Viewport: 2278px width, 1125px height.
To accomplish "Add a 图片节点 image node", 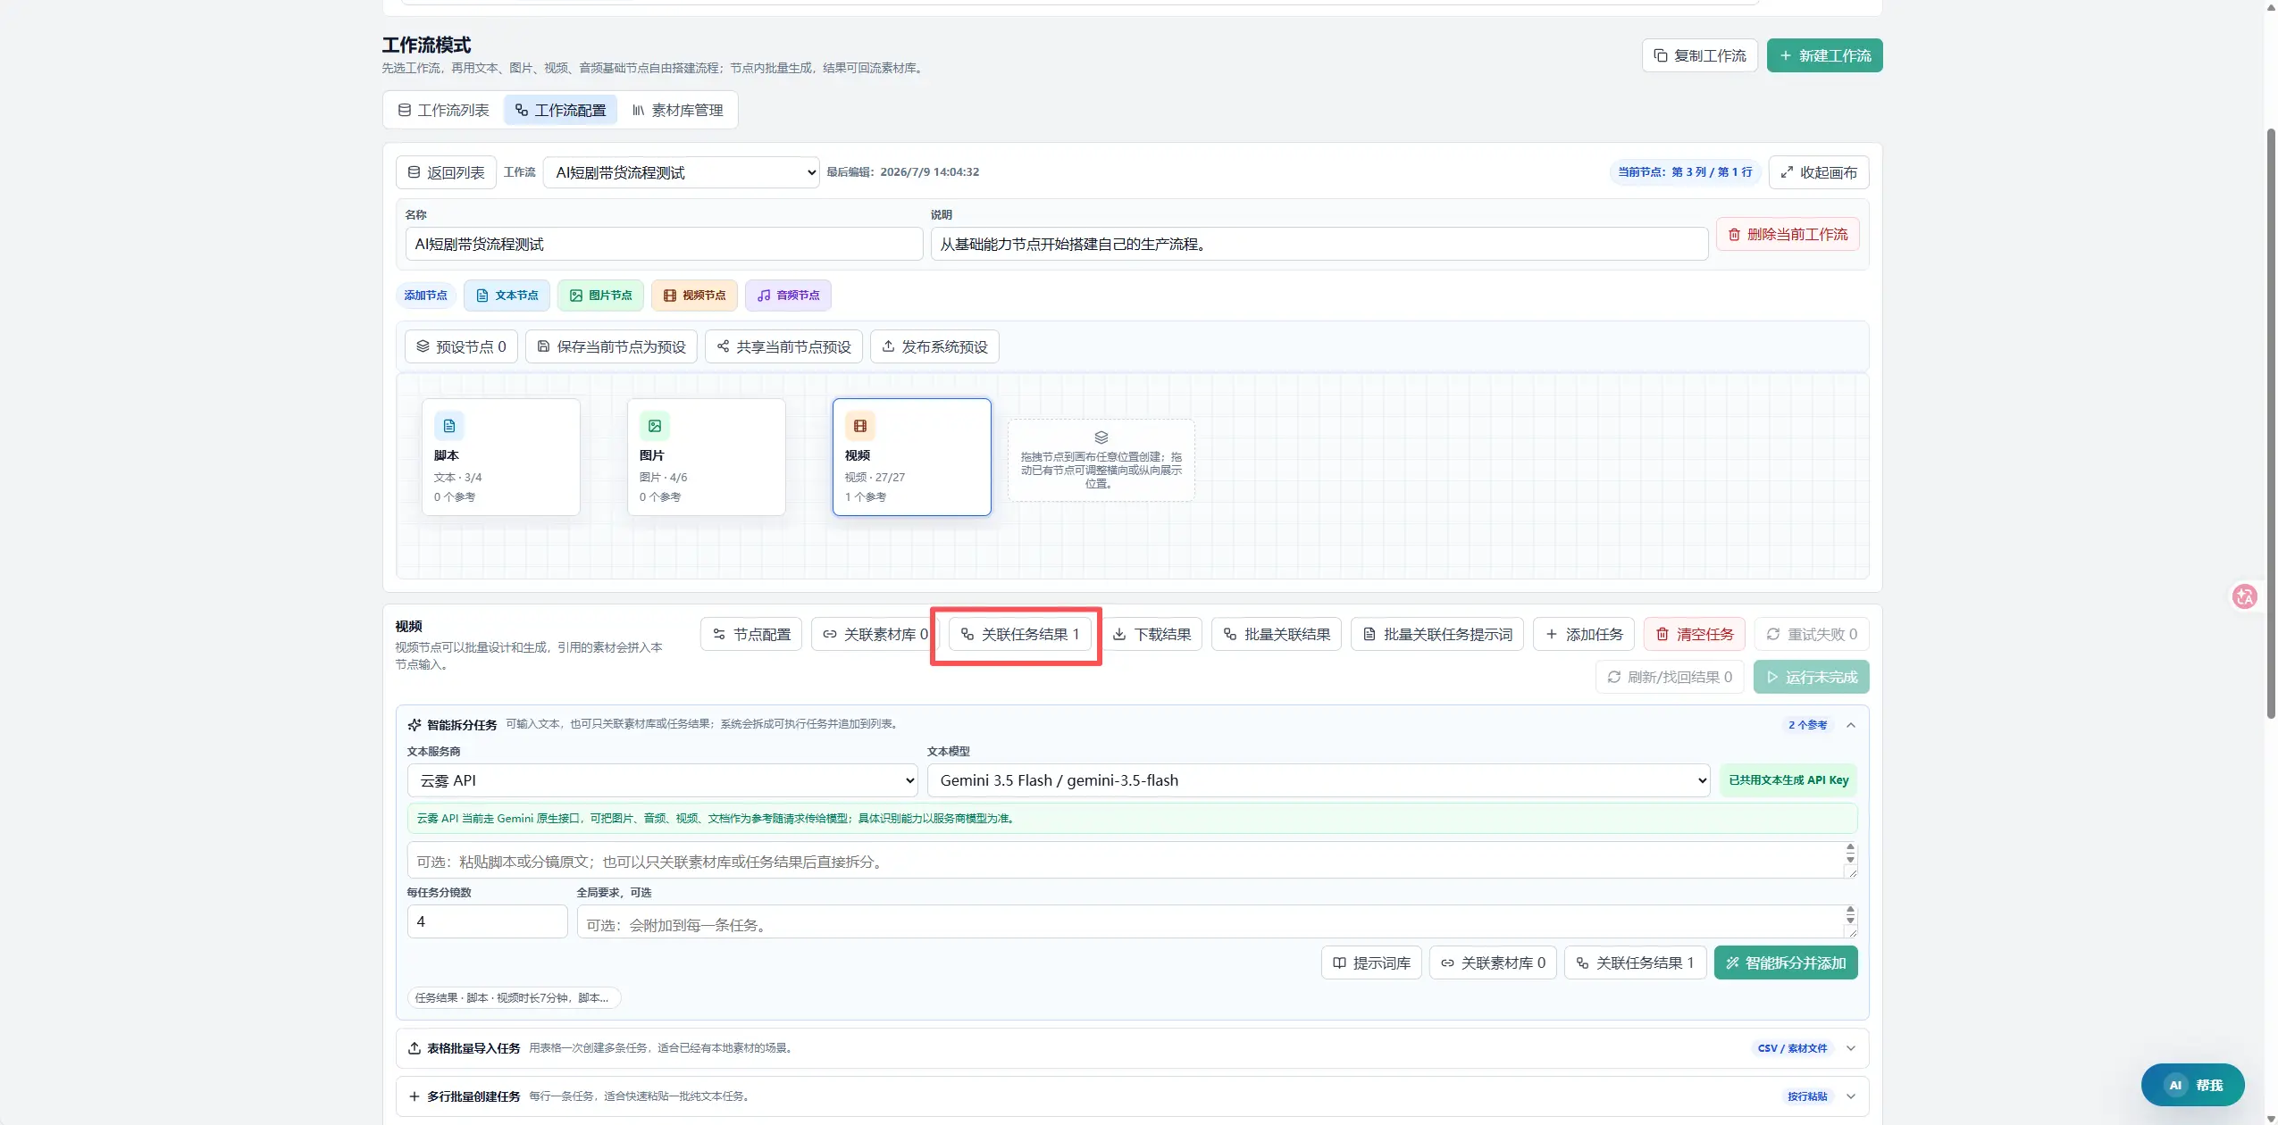I will (x=600, y=296).
